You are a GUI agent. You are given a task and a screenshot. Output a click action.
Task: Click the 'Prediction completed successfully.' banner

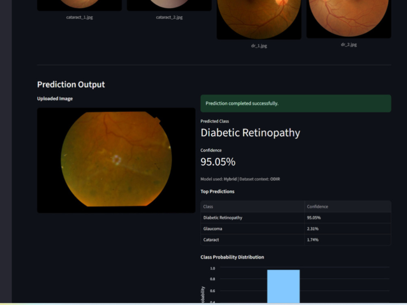click(x=295, y=103)
